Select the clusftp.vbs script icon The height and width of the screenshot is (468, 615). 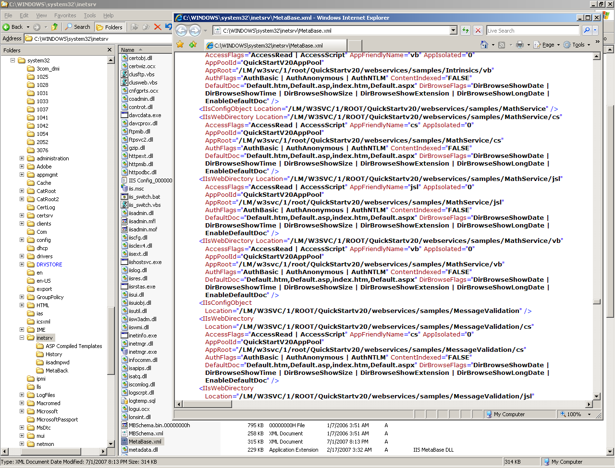tap(124, 74)
